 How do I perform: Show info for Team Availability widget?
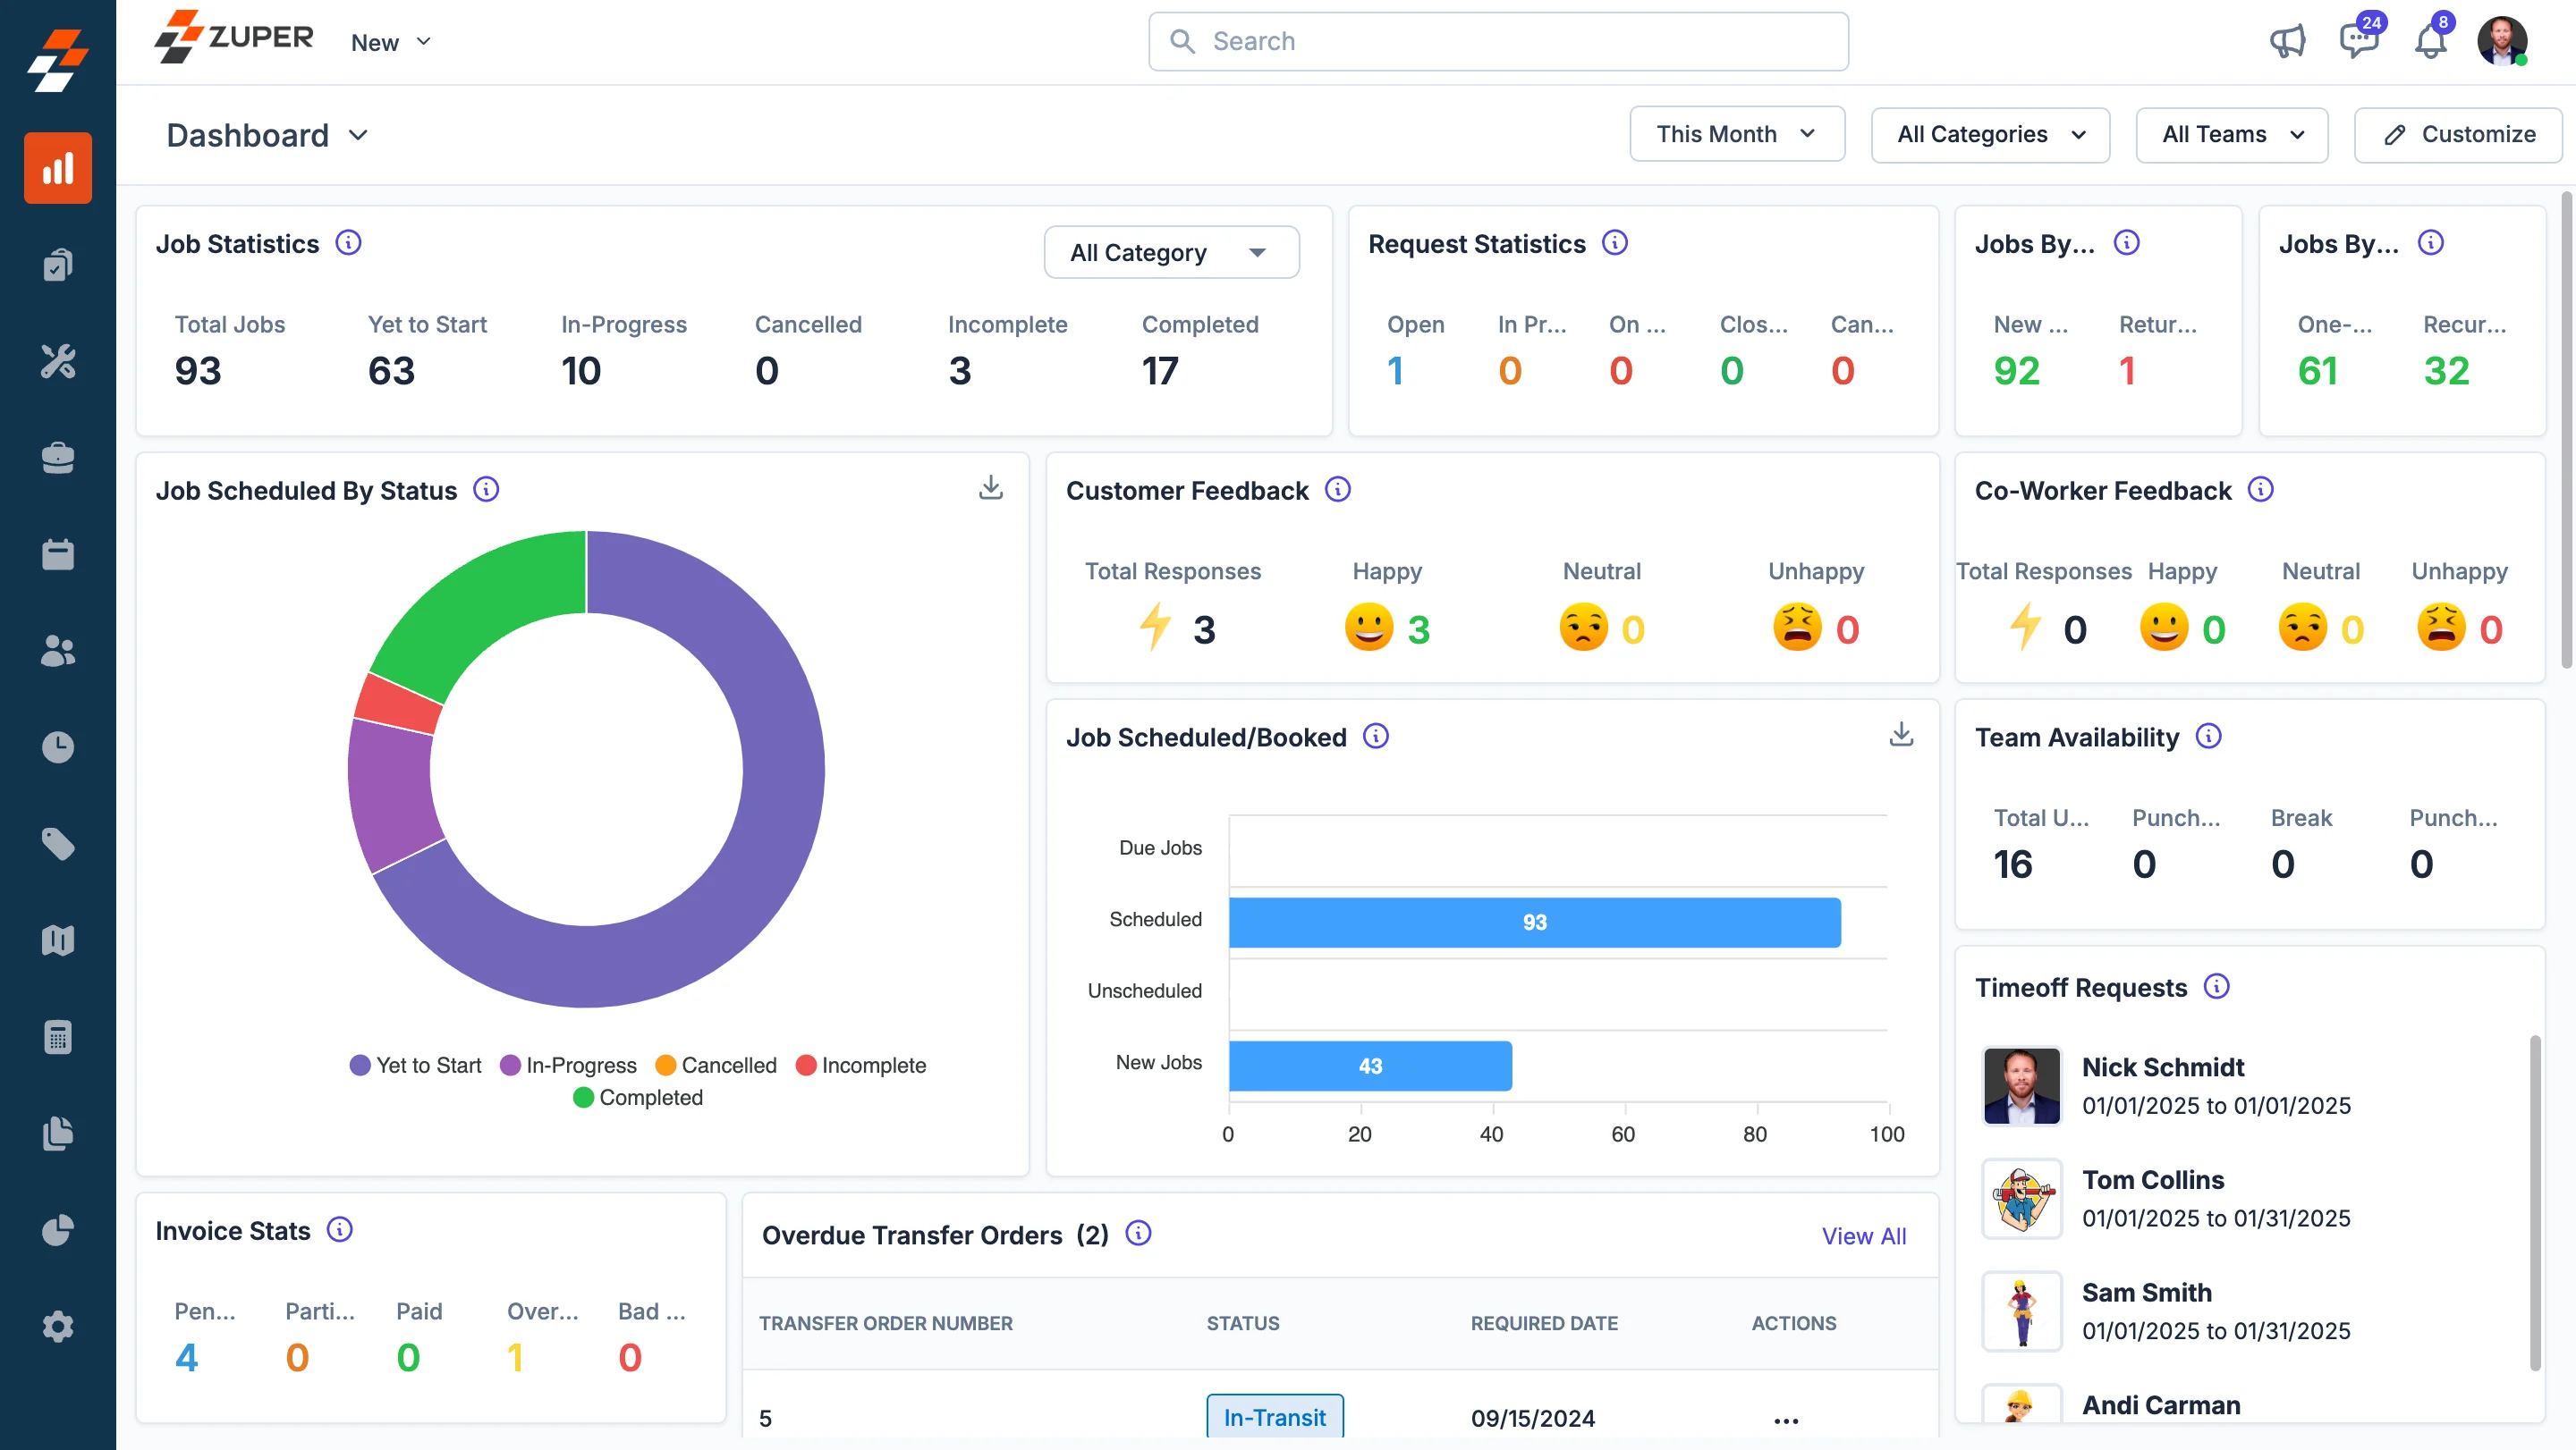2211,737
